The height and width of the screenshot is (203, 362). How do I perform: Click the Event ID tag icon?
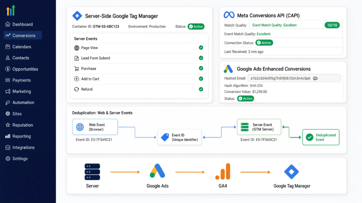click(x=165, y=137)
